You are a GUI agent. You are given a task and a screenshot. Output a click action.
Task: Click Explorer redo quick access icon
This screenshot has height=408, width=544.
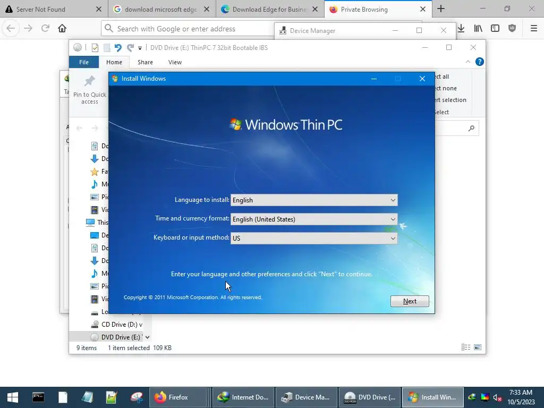[130, 47]
